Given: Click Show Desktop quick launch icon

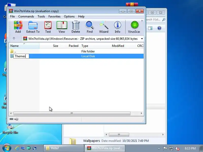Looking at the screenshot, I should click(x=23, y=148).
